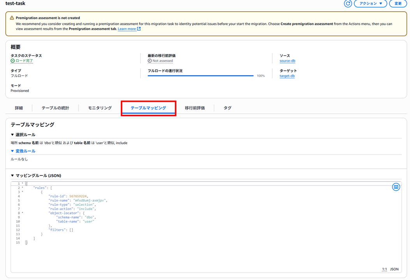
Task: Click the external link icon after Learn more
Action: tap(139, 29)
